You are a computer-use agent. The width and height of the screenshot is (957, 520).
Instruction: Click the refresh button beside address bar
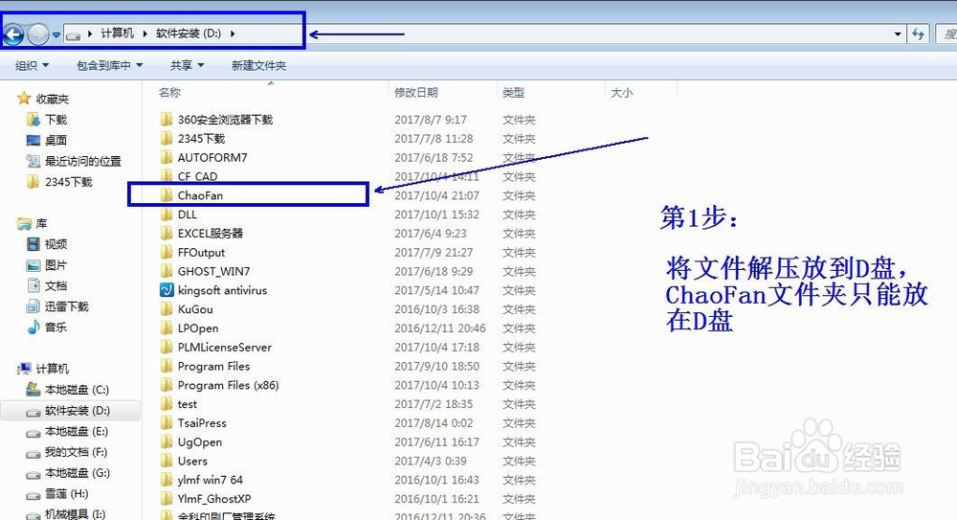(x=919, y=34)
